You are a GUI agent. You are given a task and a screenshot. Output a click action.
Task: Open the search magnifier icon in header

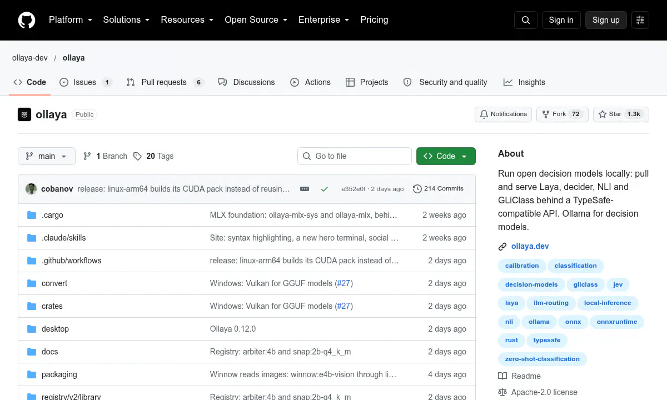[x=526, y=20]
